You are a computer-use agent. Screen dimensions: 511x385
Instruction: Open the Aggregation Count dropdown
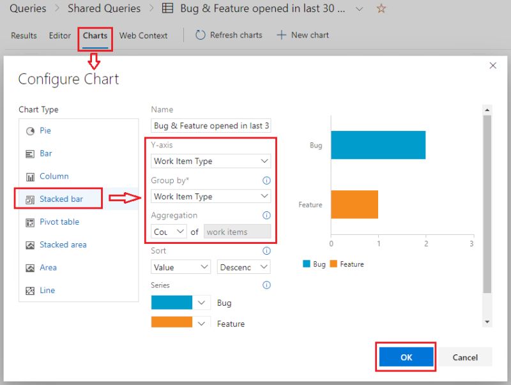click(x=167, y=231)
